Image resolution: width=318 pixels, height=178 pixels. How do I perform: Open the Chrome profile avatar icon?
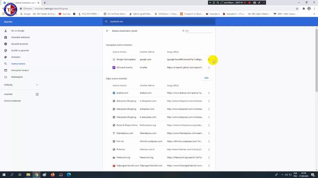point(309,9)
